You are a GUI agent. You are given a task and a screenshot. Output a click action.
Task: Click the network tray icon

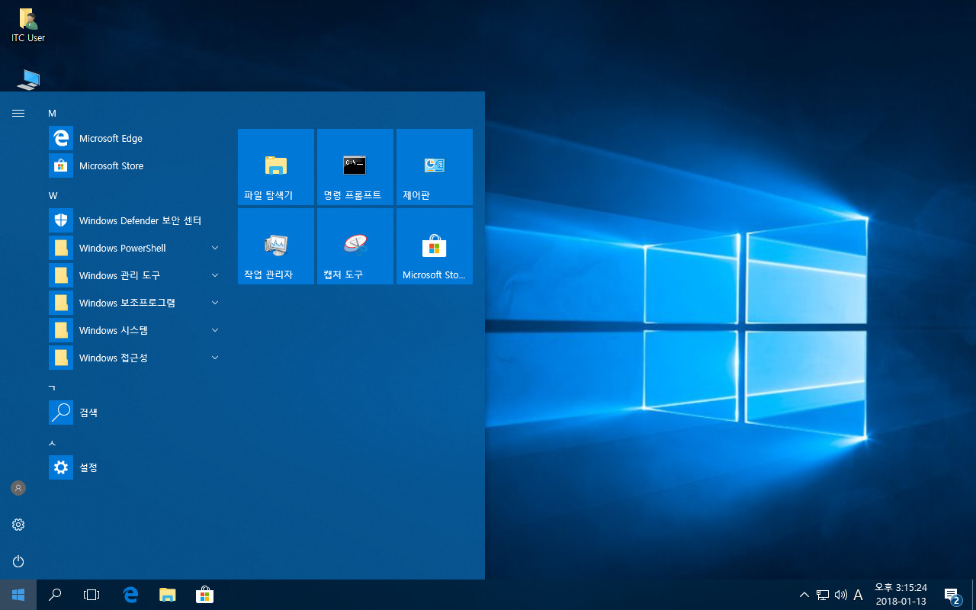pos(823,595)
